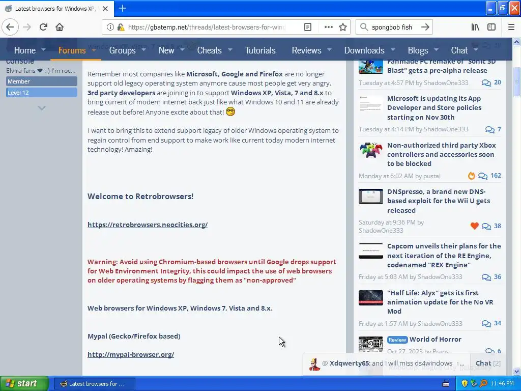Click heart icon on DNSpresso article
This screenshot has height=391, width=521.
click(x=475, y=226)
